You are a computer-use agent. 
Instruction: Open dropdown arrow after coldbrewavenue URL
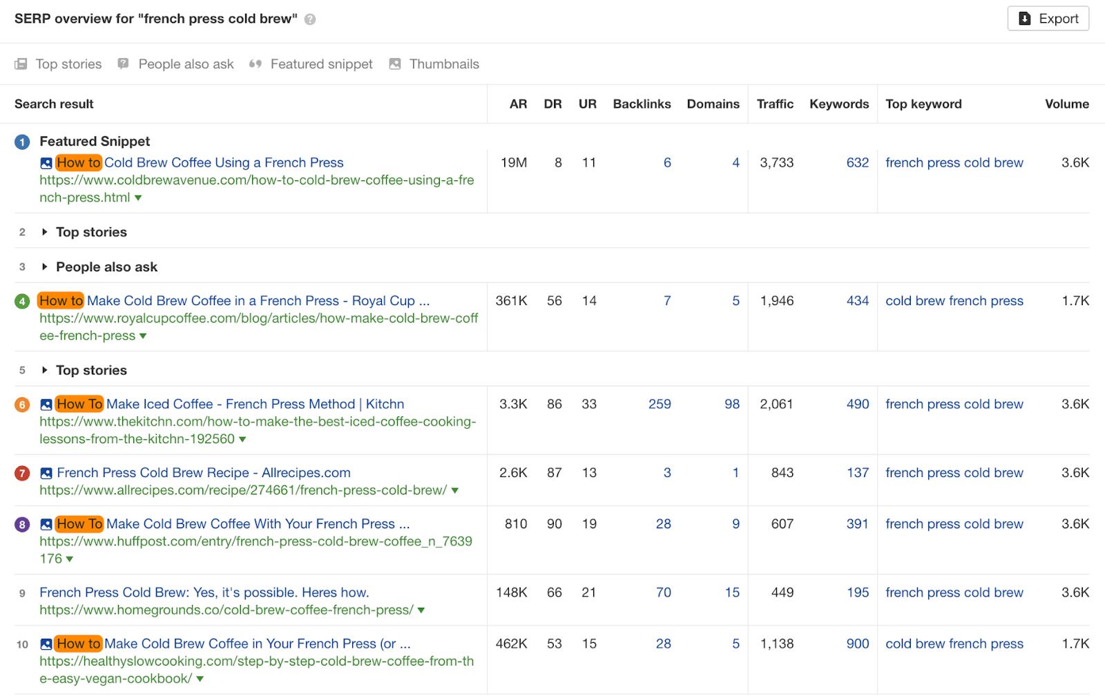click(138, 198)
